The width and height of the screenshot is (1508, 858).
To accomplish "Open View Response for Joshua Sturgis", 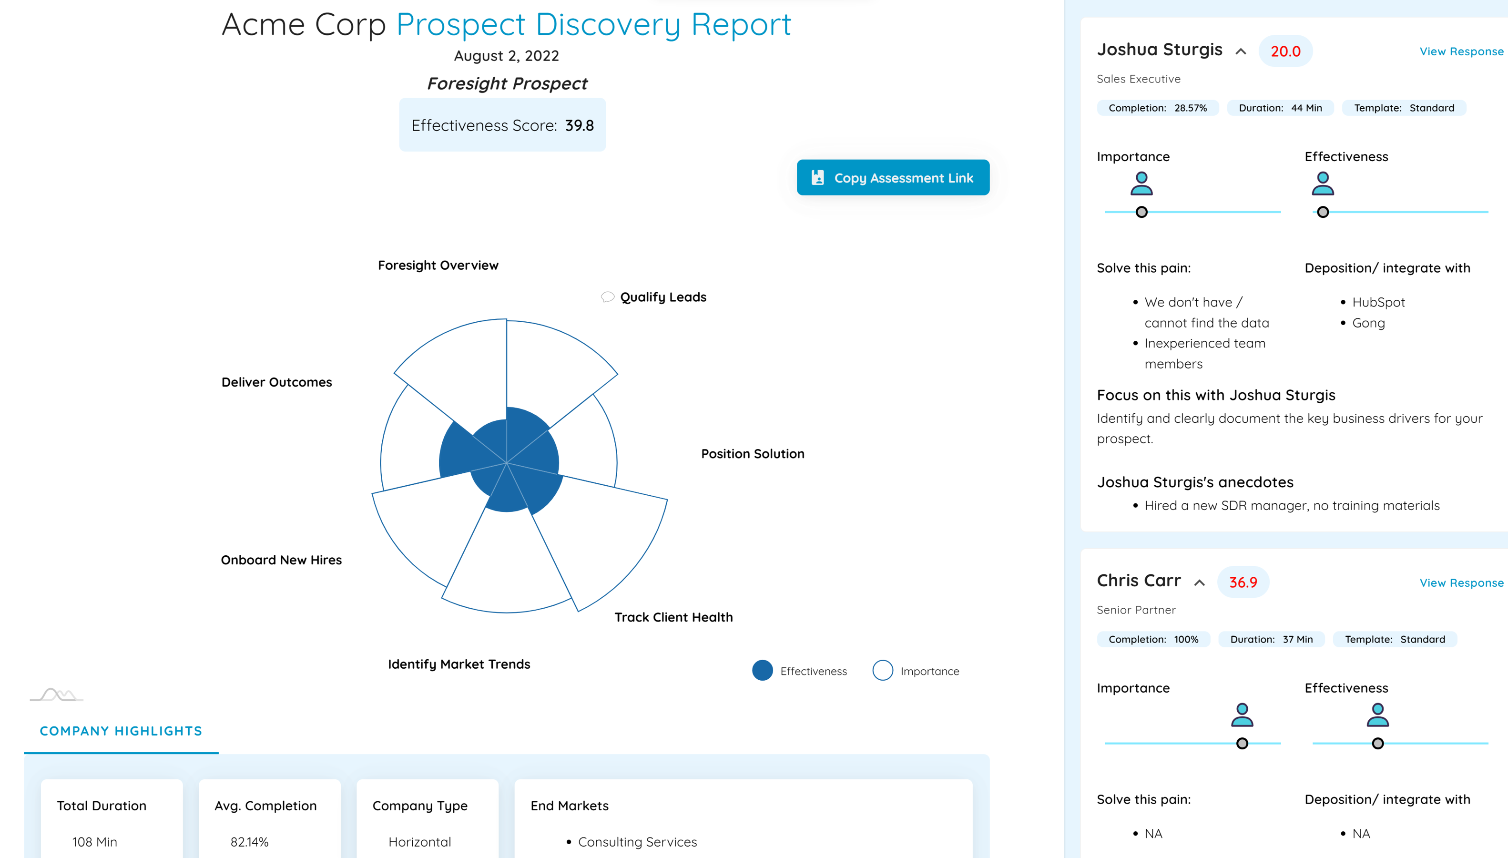I will [x=1461, y=51].
